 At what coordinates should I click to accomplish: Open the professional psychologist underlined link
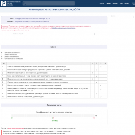[x=64, y=28]
